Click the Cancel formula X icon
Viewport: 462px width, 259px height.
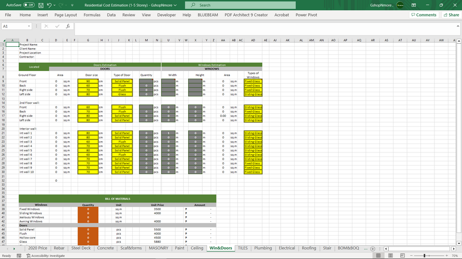tap(46, 26)
